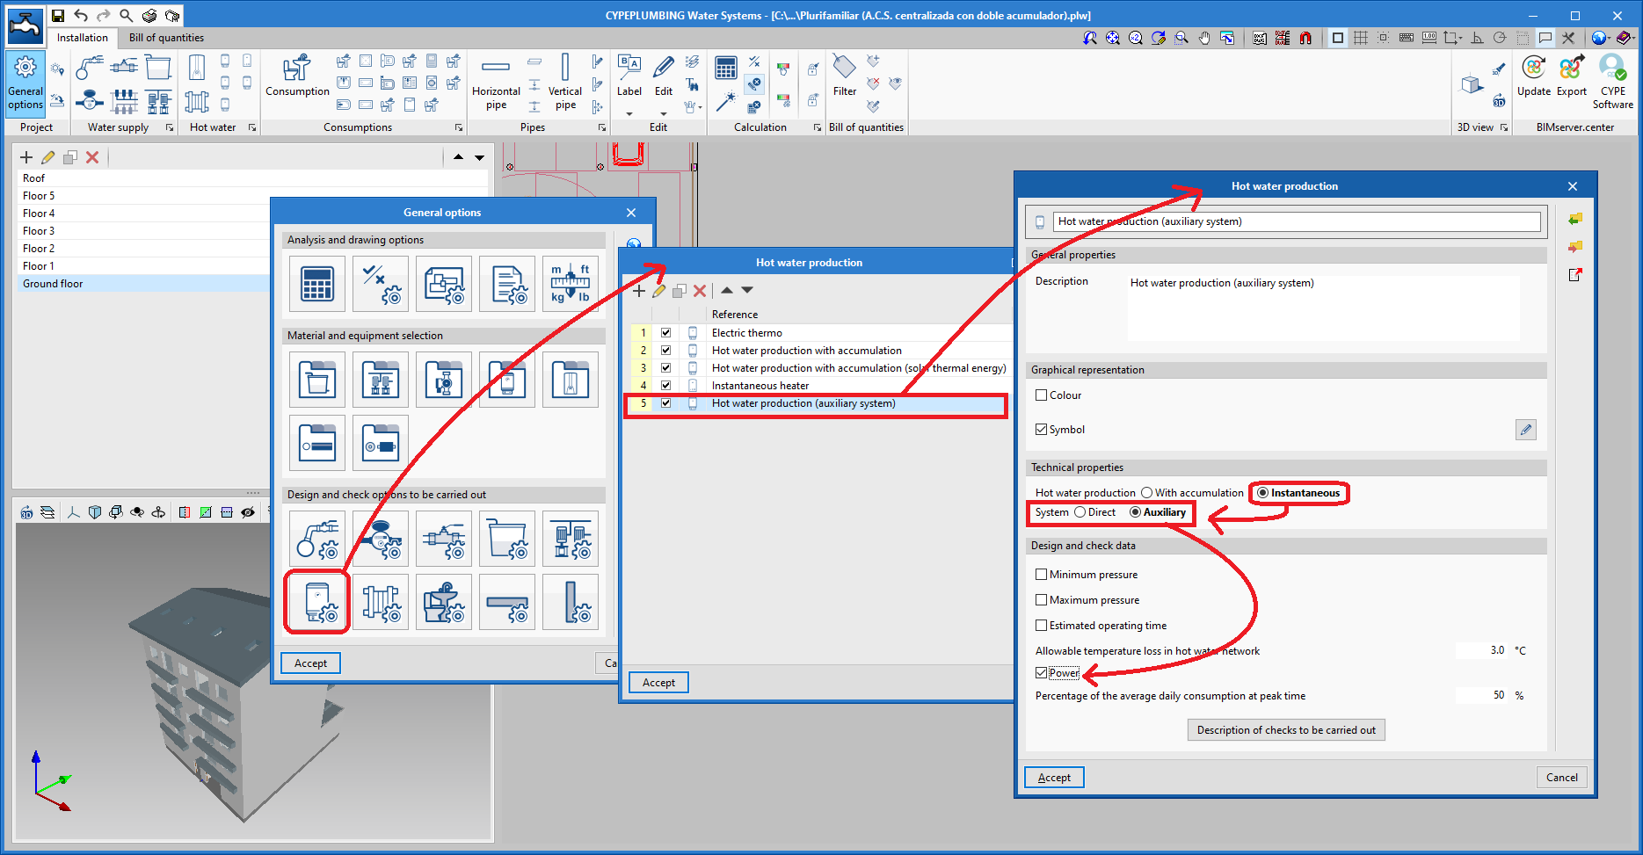1643x855 pixels.
Task: Expand the Calculation group launcher
Action: click(818, 127)
